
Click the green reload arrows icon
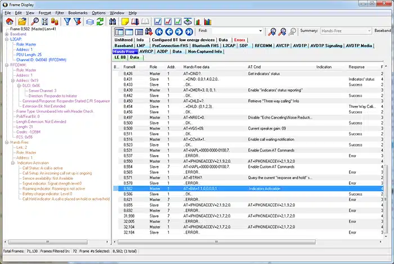pyautogui.click(x=100, y=21)
